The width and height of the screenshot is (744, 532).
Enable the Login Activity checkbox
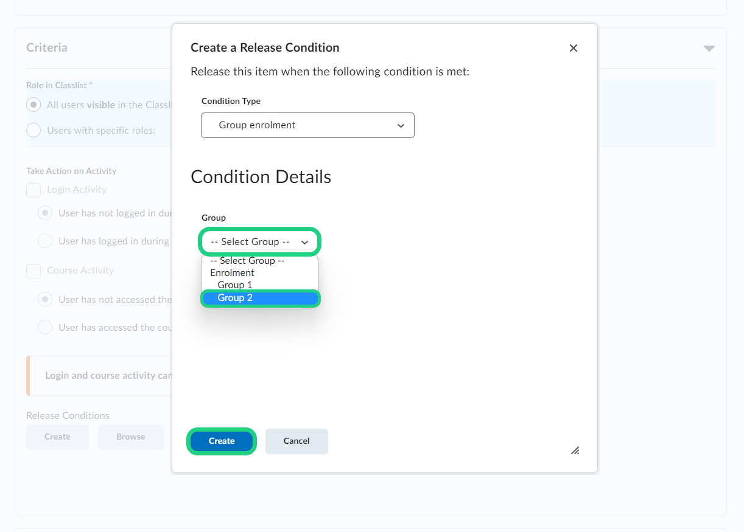click(33, 190)
